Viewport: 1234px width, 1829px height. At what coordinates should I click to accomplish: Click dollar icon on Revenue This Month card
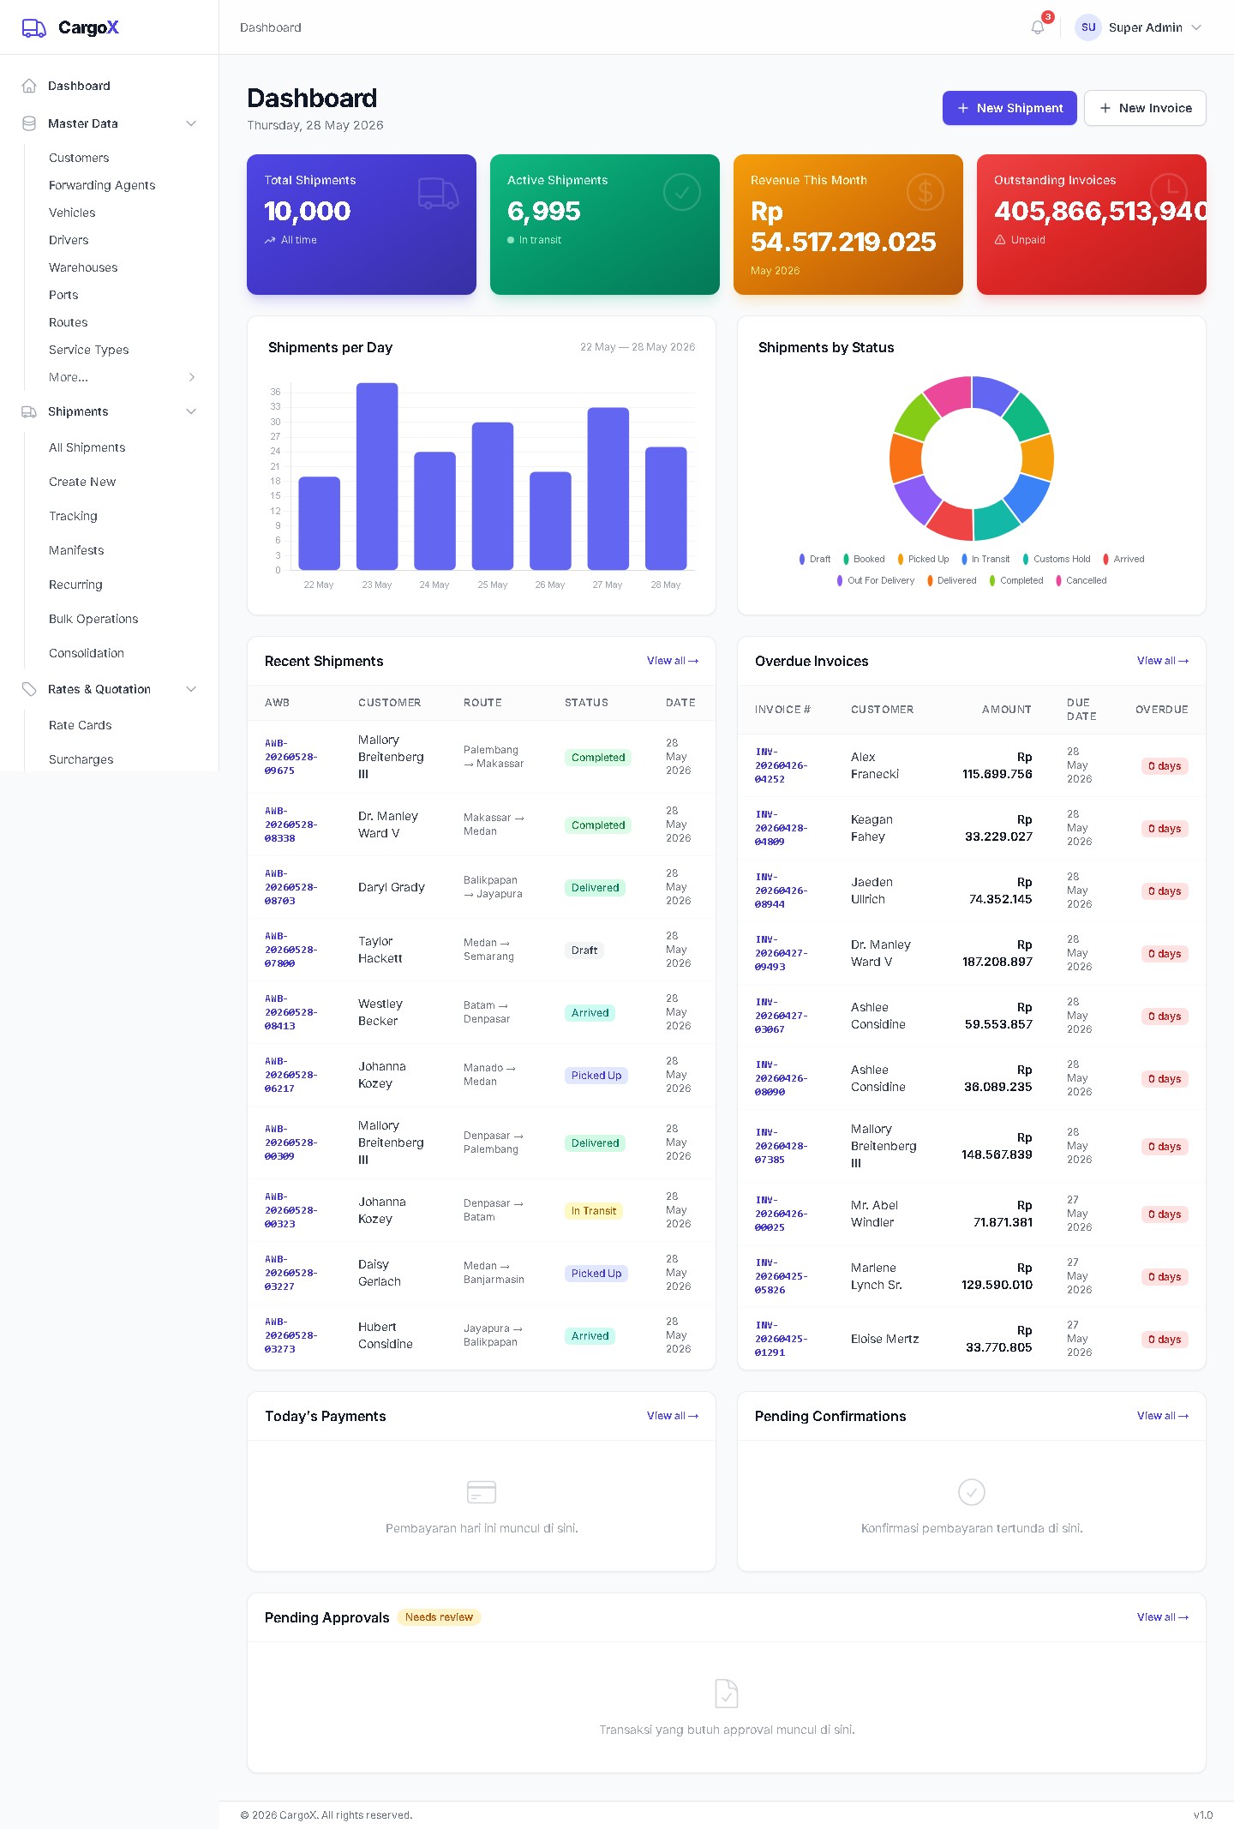[925, 192]
